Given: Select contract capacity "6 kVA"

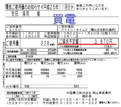Looking at the screenshot, I should click(30, 56).
